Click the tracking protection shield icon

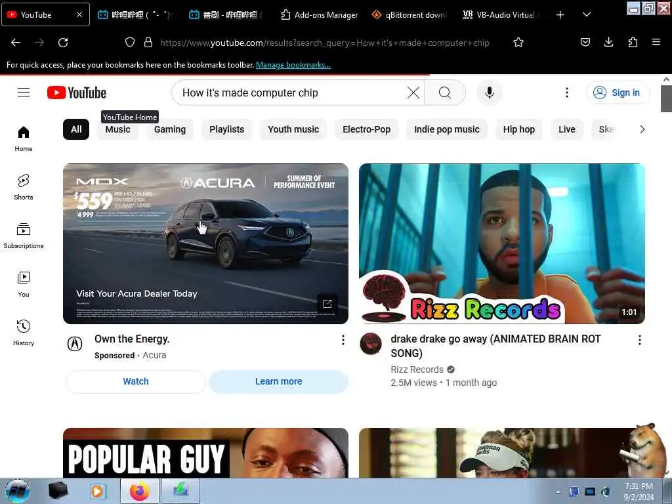130,42
